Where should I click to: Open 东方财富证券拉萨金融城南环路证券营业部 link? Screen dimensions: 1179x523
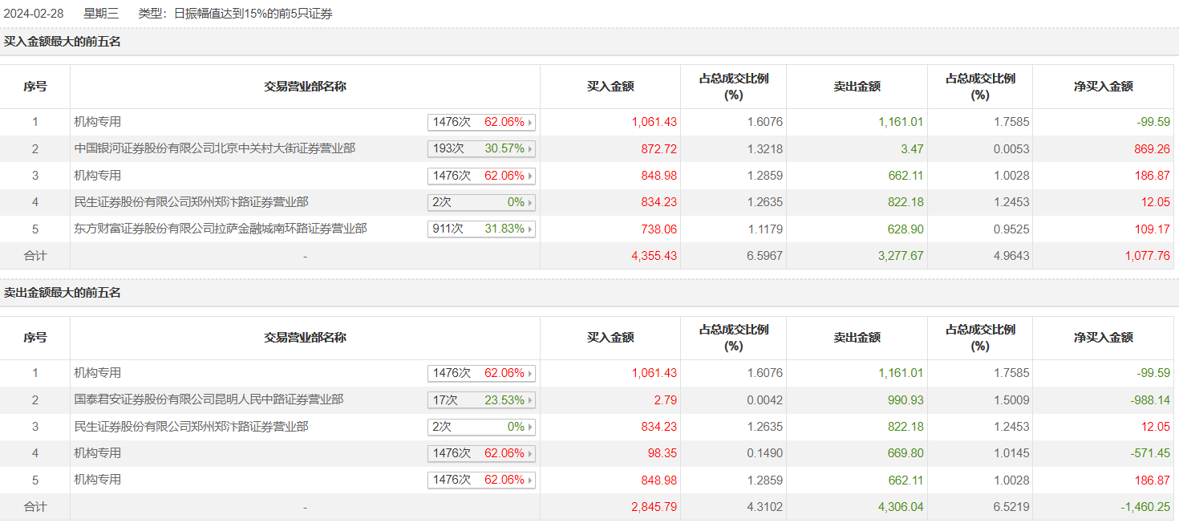(220, 229)
